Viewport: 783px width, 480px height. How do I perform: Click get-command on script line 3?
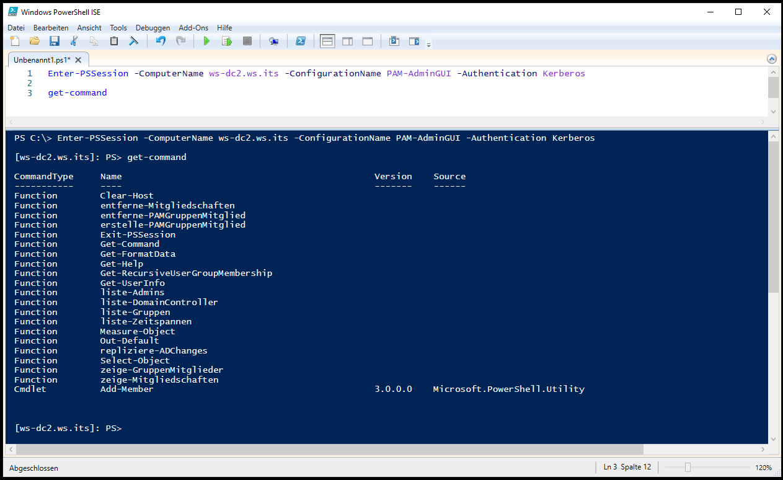pos(77,92)
